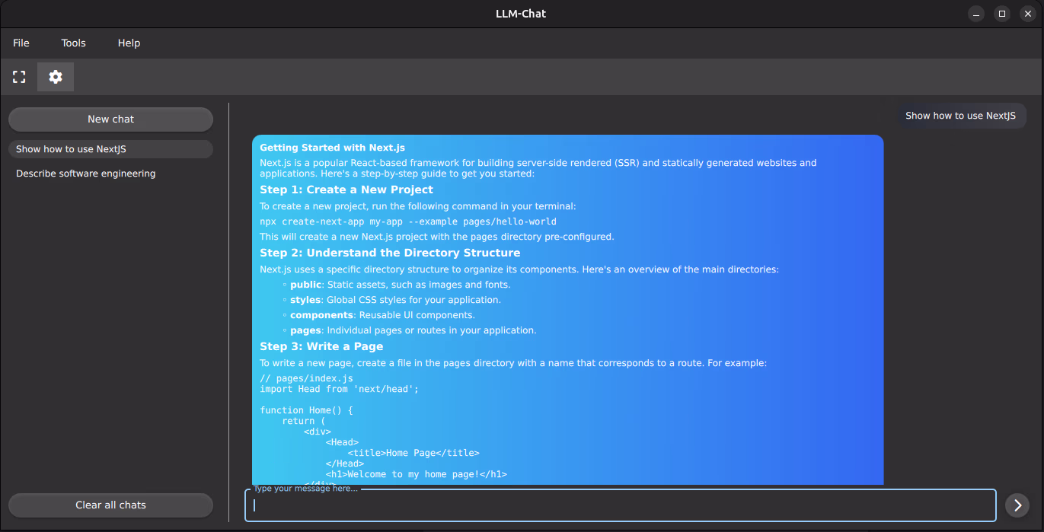Start a New chat
1044x532 pixels.
(x=110, y=119)
